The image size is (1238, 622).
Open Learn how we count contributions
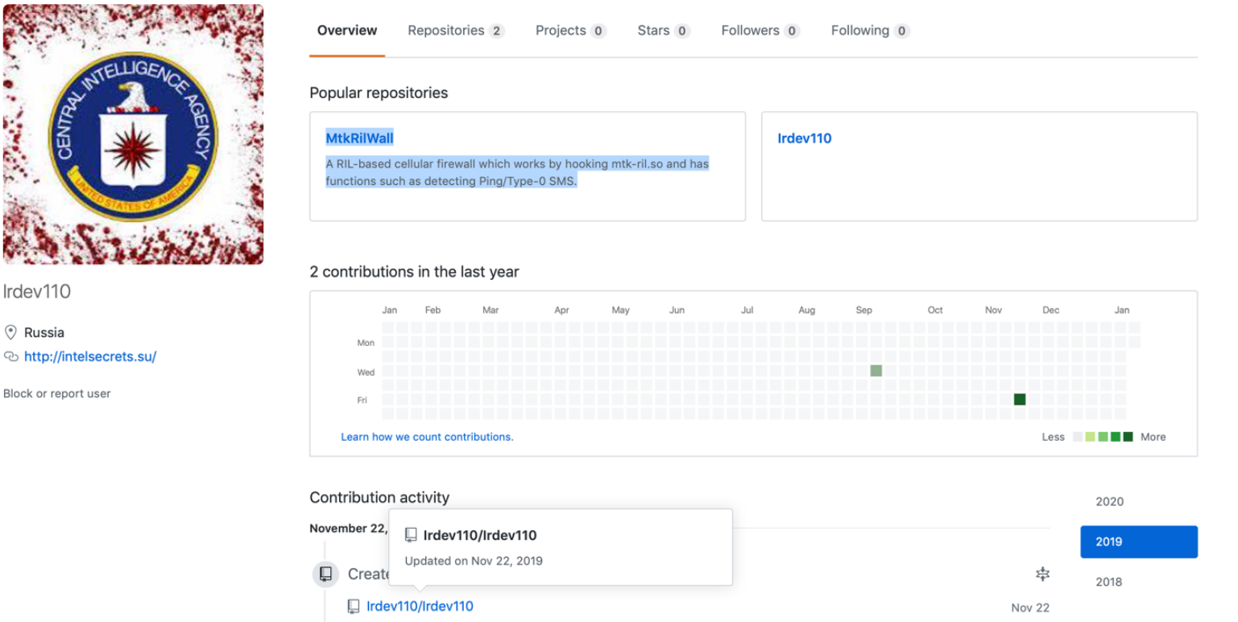point(427,437)
